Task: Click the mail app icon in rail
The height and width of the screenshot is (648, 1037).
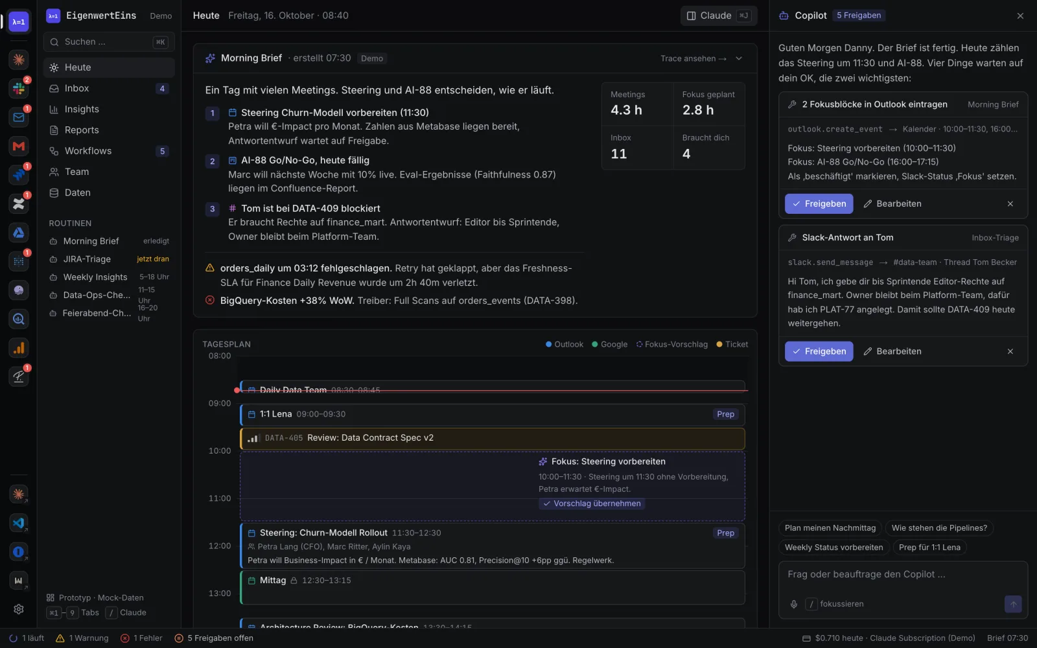Action: coord(19,117)
